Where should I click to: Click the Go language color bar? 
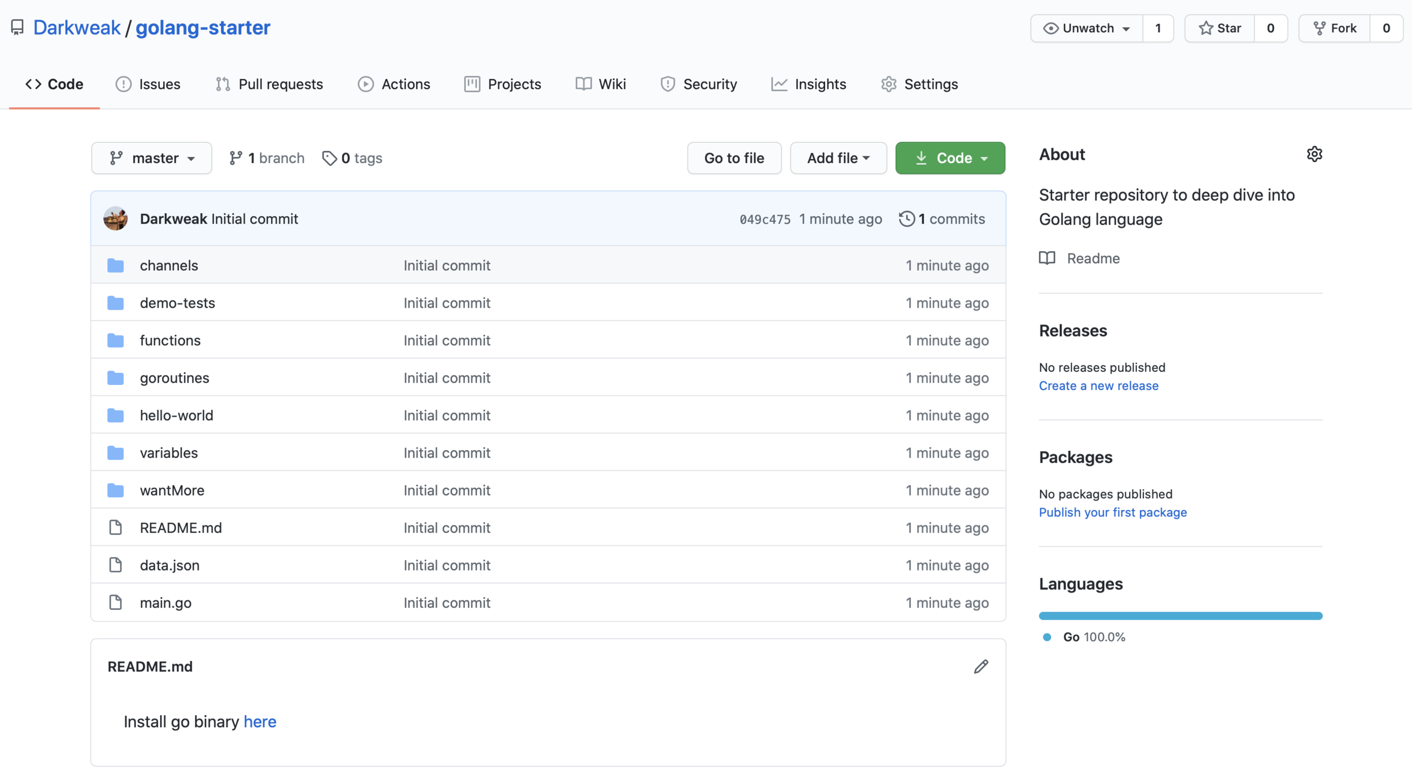[x=1180, y=616]
